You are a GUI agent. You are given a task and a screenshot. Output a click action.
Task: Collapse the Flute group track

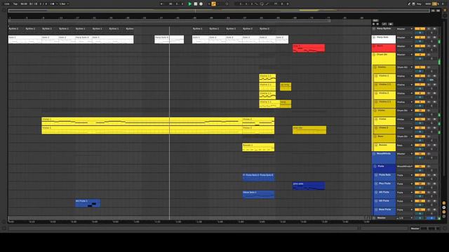click(x=375, y=167)
